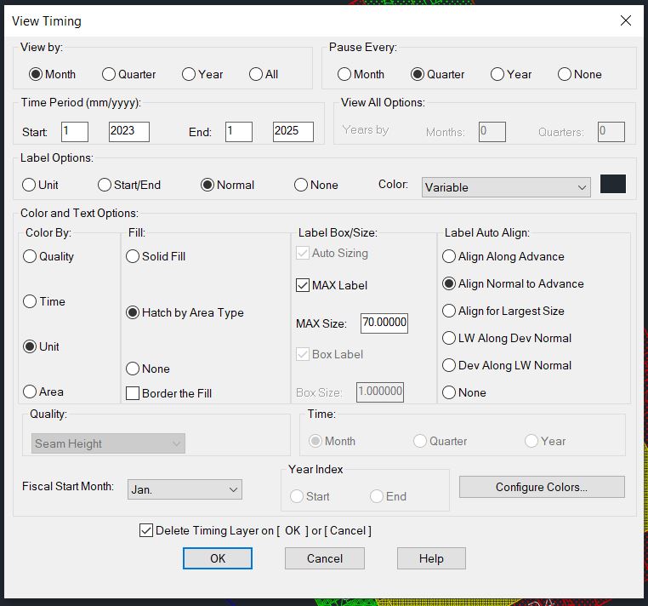Screen dimensions: 648x606
Task: Close the View Timing dialog
Action: click(x=626, y=20)
